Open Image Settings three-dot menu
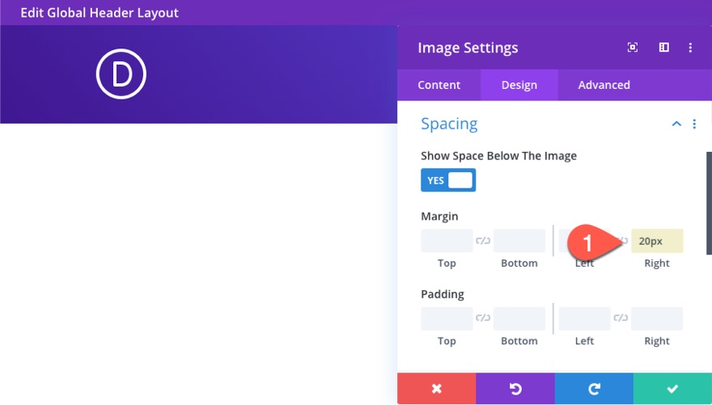712x405 pixels. click(690, 48)
